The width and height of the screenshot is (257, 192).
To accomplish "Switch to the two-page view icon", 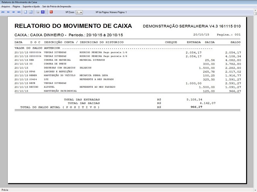I will pyautogui.click(x=31, y=12).
